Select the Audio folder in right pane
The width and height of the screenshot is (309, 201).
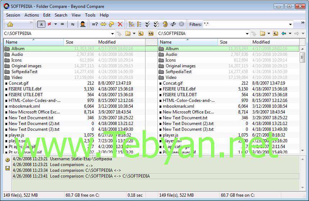coord(229,54)
